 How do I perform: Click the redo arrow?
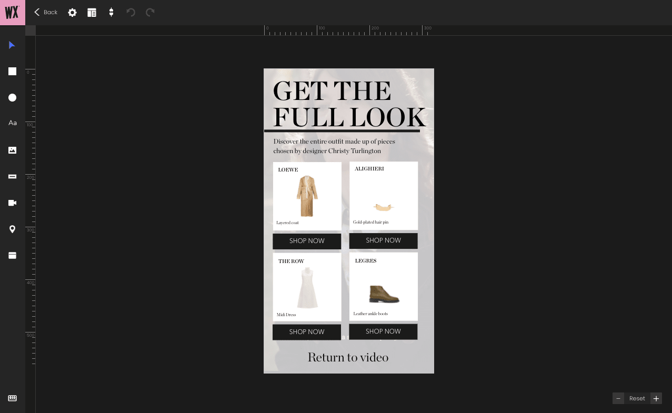pyautogui.click(x=150, y=12)
